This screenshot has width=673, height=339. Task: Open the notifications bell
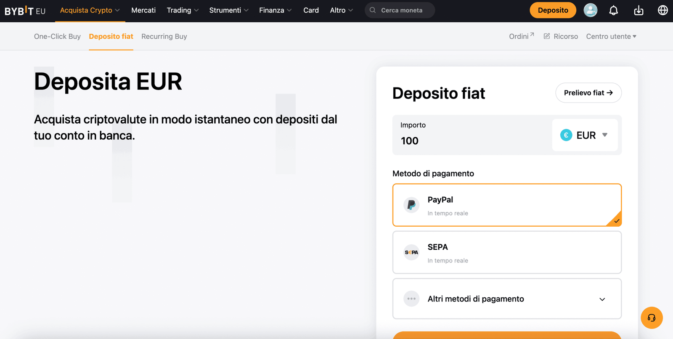[x=614, y=10]
